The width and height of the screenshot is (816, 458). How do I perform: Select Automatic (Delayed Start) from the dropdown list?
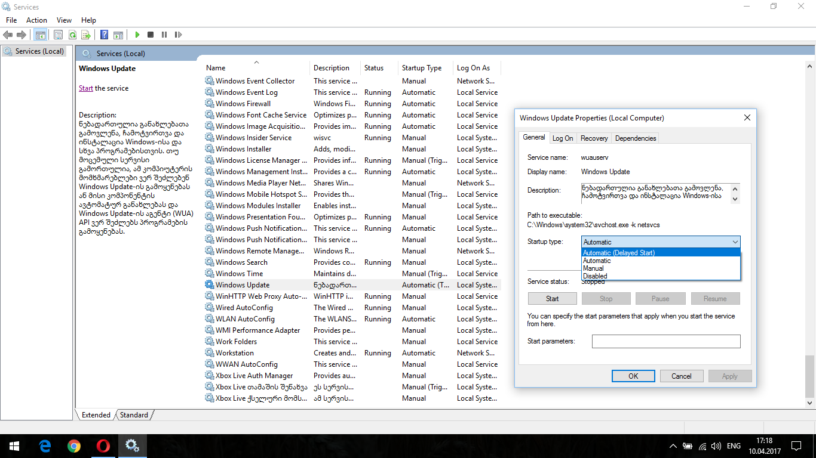[x=618, y=253]
